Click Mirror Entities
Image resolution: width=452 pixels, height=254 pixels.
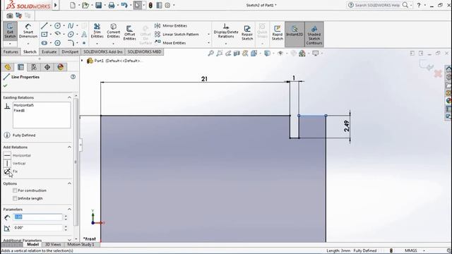tap(171, 25)
